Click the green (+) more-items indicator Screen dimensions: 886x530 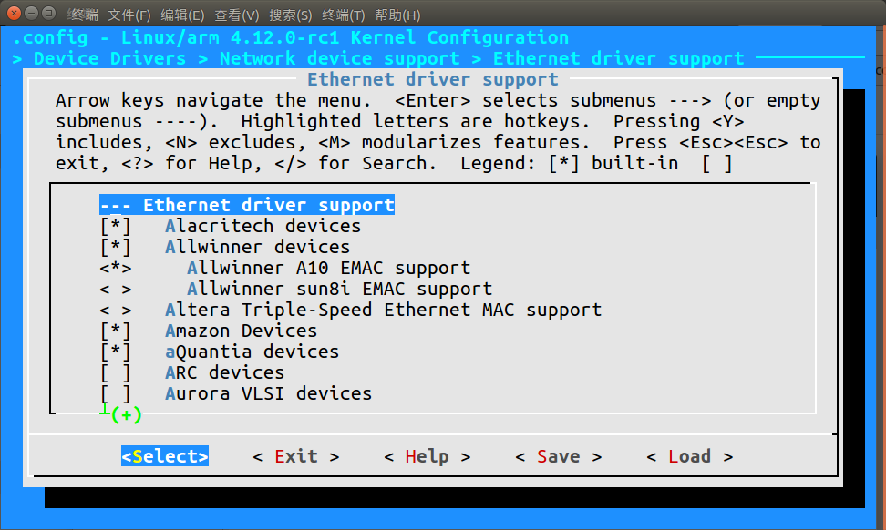(x=126, y=415)
